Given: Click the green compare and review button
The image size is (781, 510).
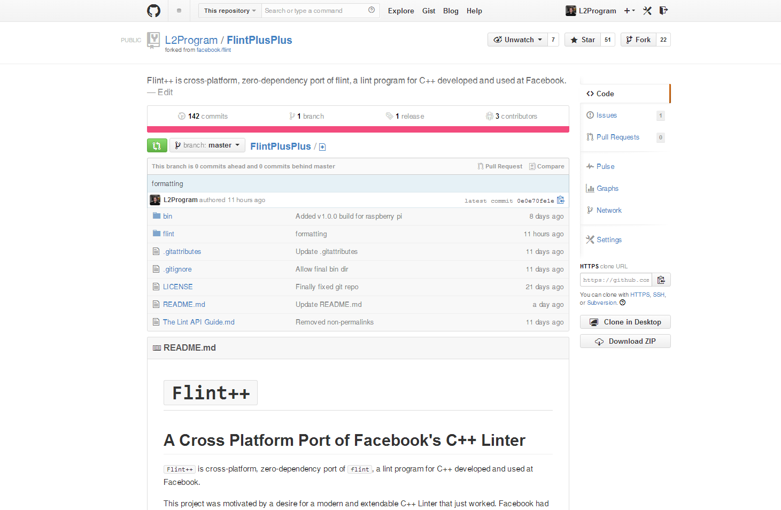Looking at the screenshot, I should tap(157, 145).
